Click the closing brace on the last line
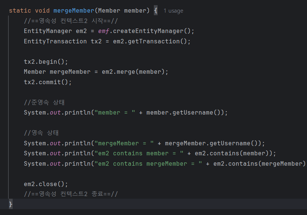Screen dimensions: 307x215 (x=10, y=204)
